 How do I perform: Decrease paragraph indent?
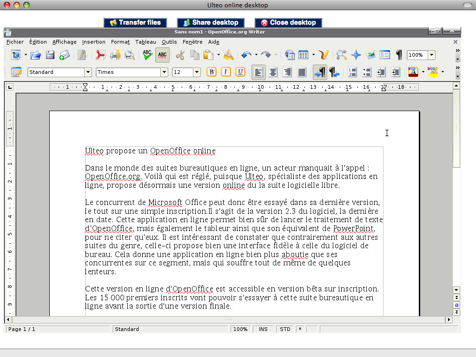[x=381, y=72]
